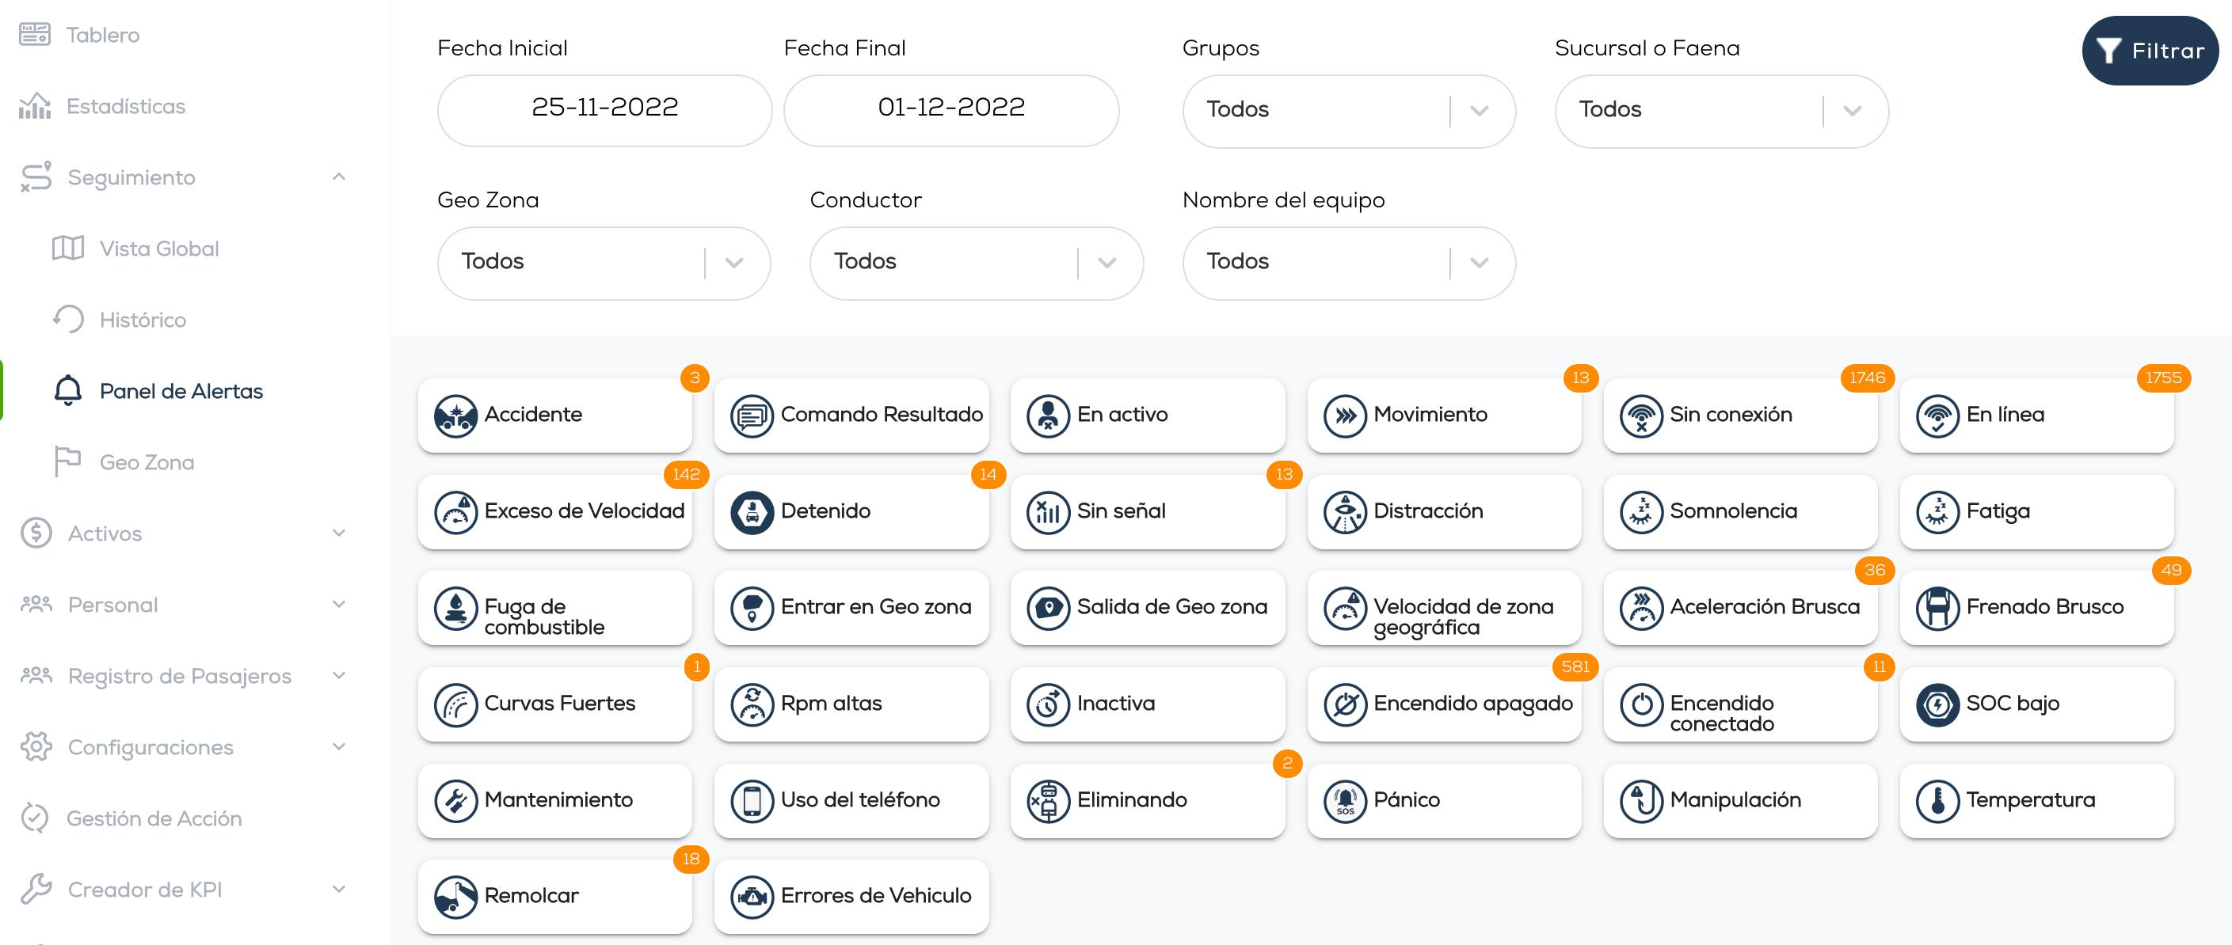Expand the Configuraciones menu chevron

coord(339,746)
